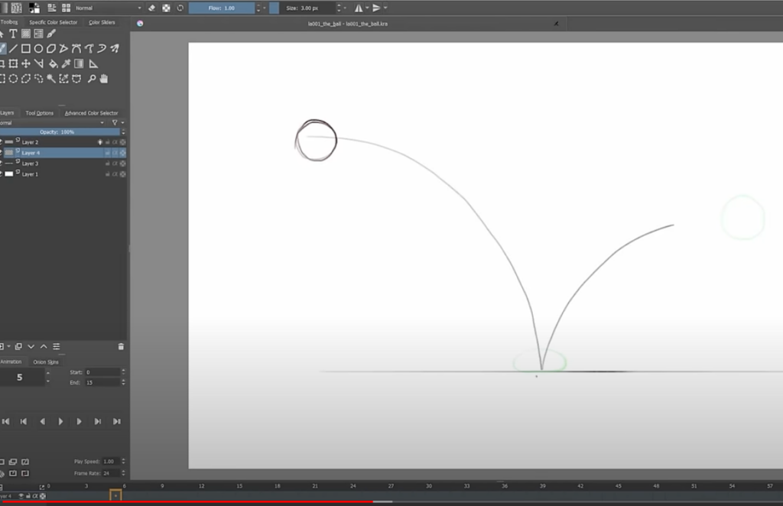783x506 pixels.
Task: Choose the Pan hand tool
Action: pos(103,78)
